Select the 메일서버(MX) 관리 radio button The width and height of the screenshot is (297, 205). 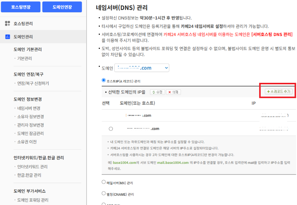coord(104,182)
